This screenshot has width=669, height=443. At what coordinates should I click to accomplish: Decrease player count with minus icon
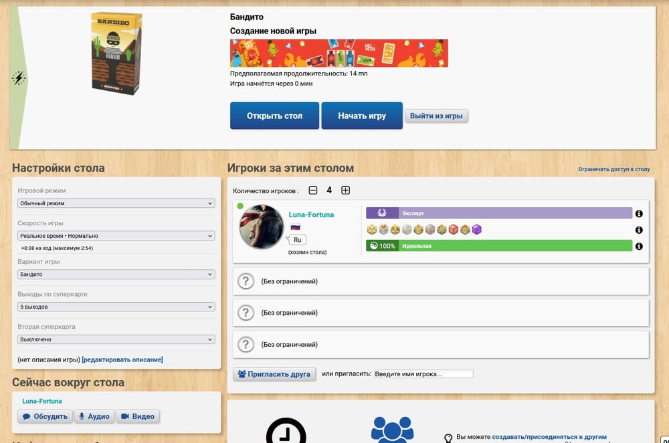tap(313, 190)
